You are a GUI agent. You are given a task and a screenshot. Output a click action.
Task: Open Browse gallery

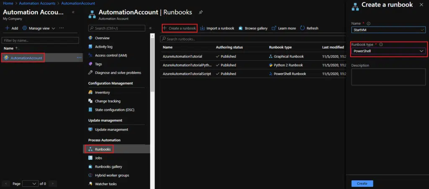253,28
